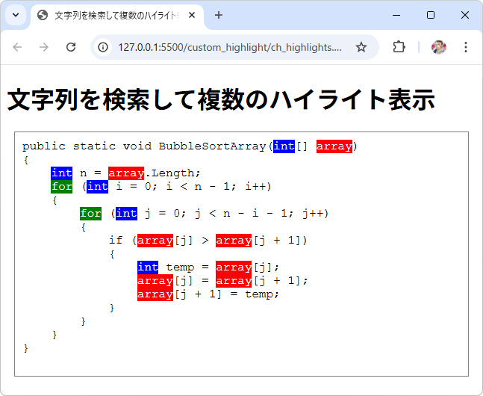The image size is (483, 396).
Task: Bookmark this page with the star icon
Action: click(x=361, y=47)
